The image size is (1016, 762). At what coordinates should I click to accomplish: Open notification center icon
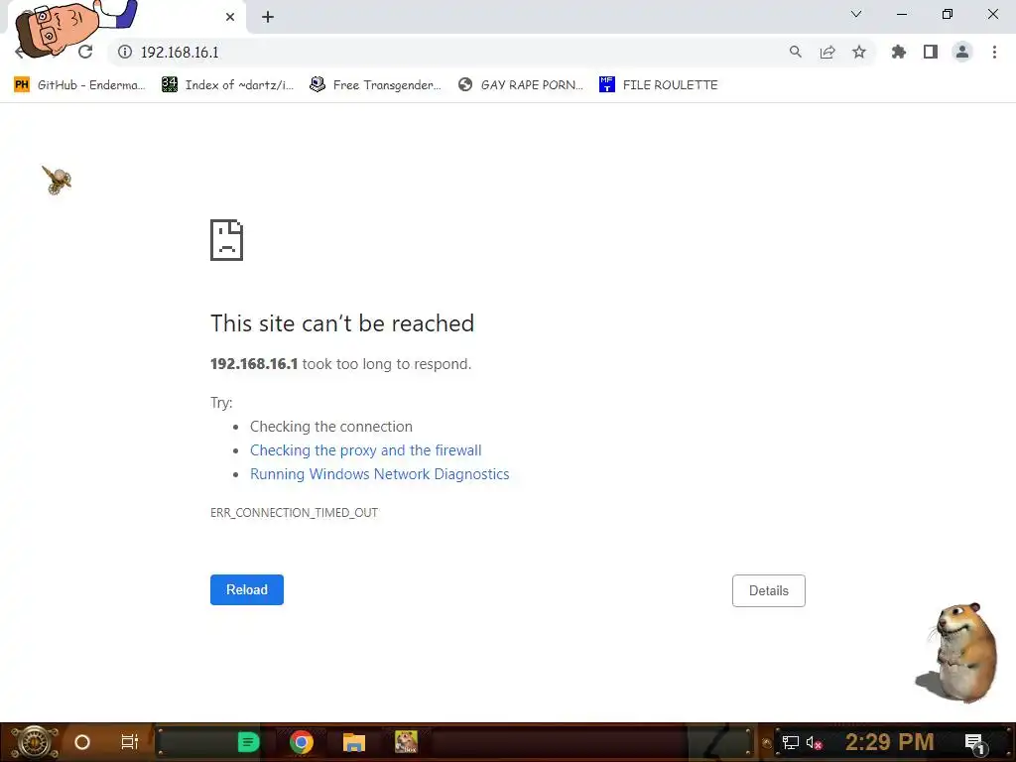pos(975,742)
